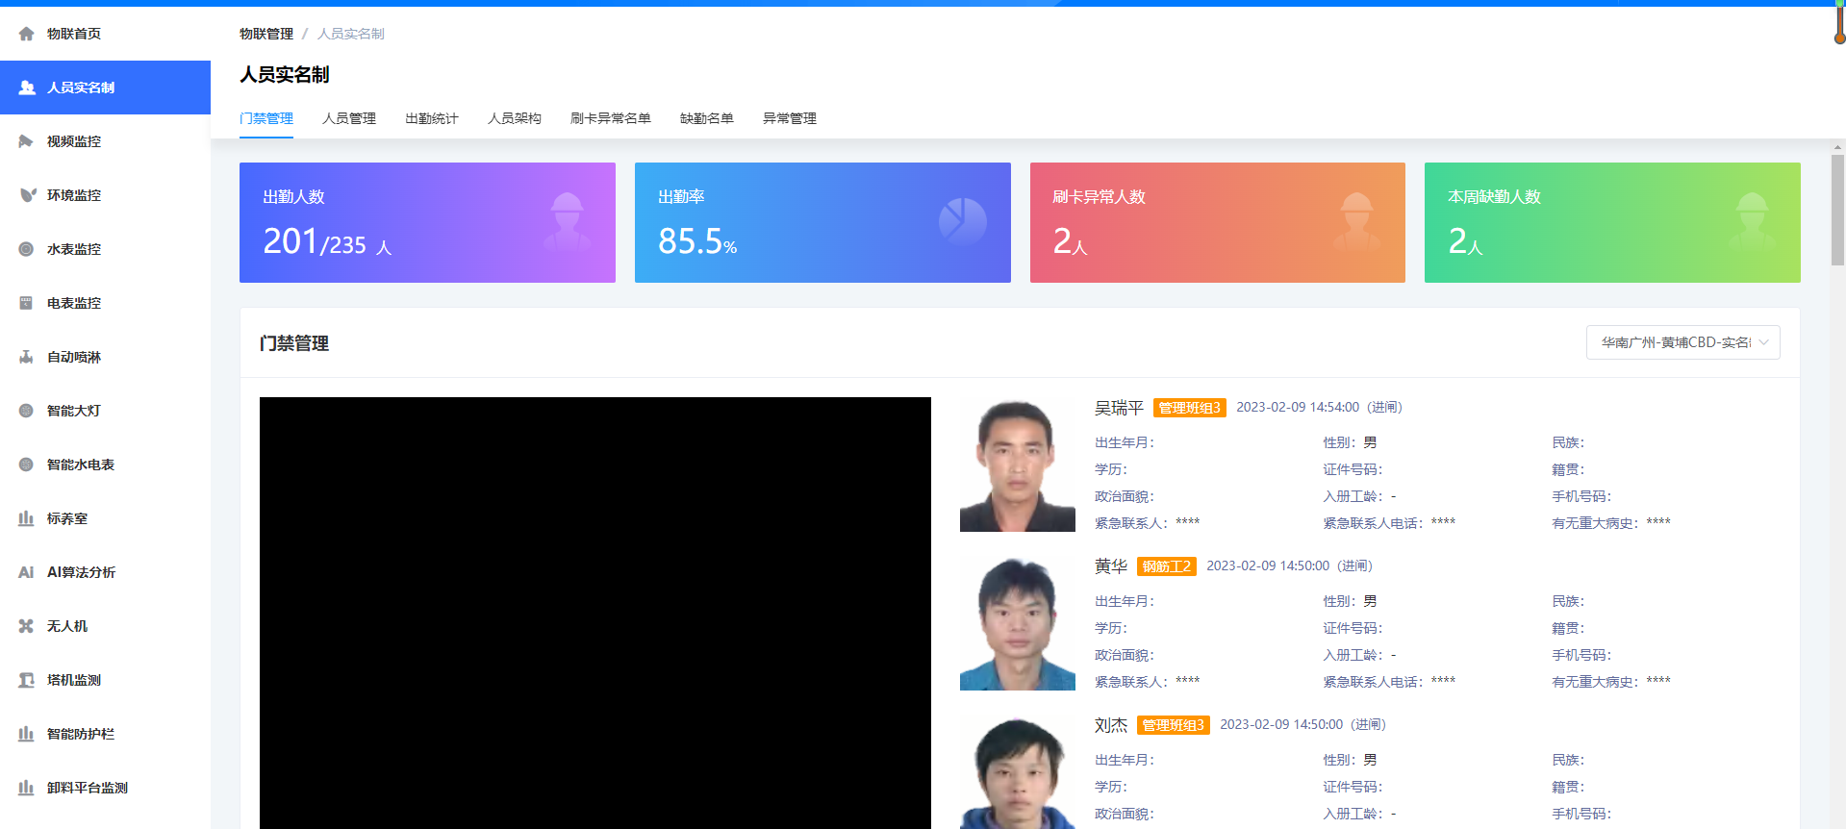The width and height of the screenshot is (1846, 829).
Task: Go to 水表监控 sidebar entry
Action: [x=105, y=249]
